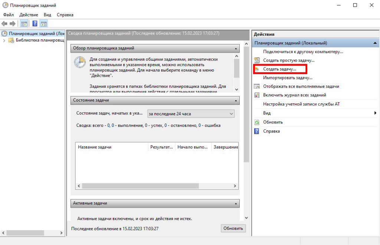
Task: Click the blue Help question-mark toolbar icon
Action: click(35, 24)
